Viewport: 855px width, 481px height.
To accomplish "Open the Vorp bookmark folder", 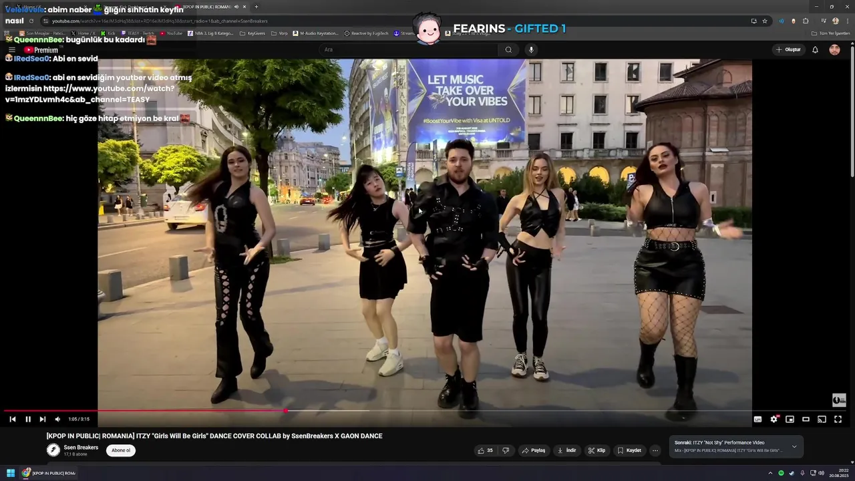I will coord(279,33).
